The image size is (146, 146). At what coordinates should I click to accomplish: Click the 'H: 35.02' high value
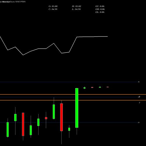coord(77,6)
